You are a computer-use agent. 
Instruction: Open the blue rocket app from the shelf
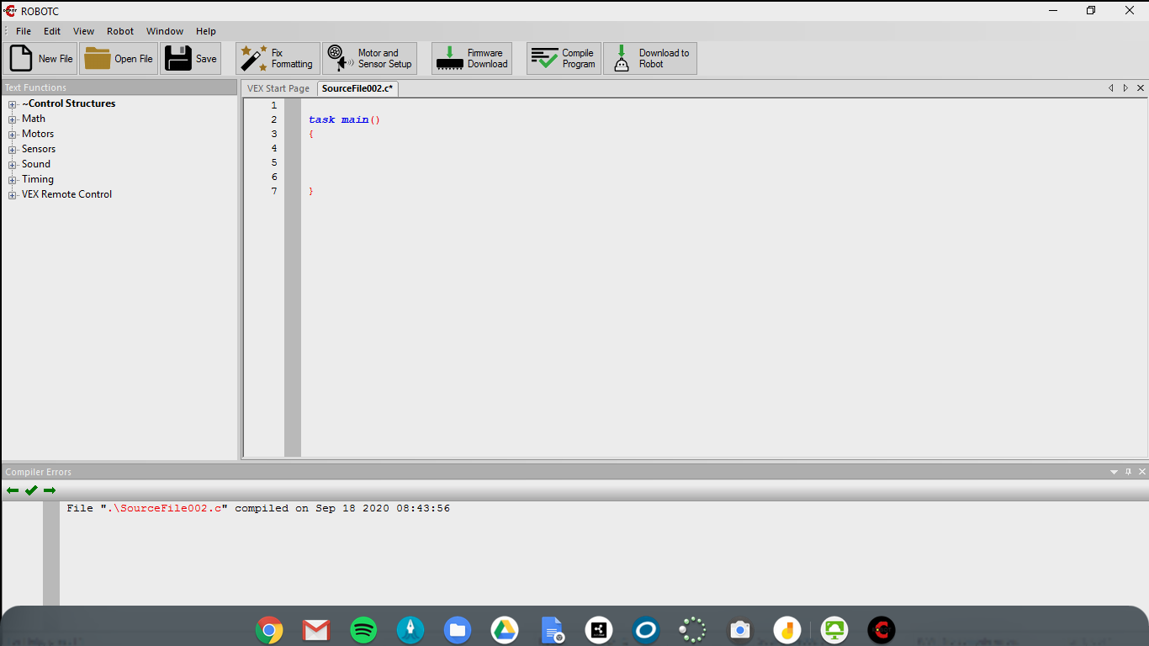pos(410,629)
